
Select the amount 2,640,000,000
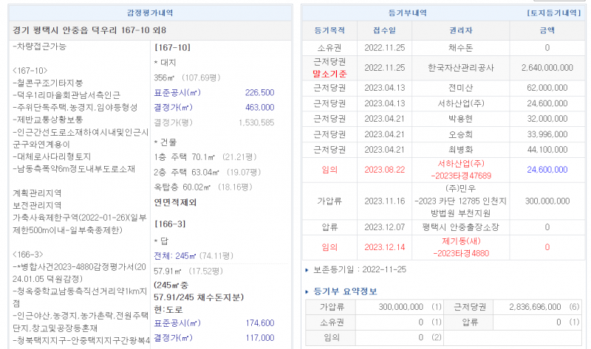[x=547, y=68]
